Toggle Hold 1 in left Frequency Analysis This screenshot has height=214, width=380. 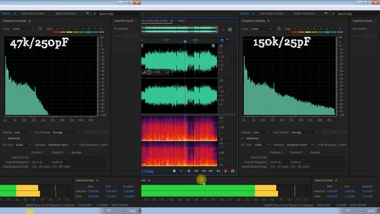[56, 29]
